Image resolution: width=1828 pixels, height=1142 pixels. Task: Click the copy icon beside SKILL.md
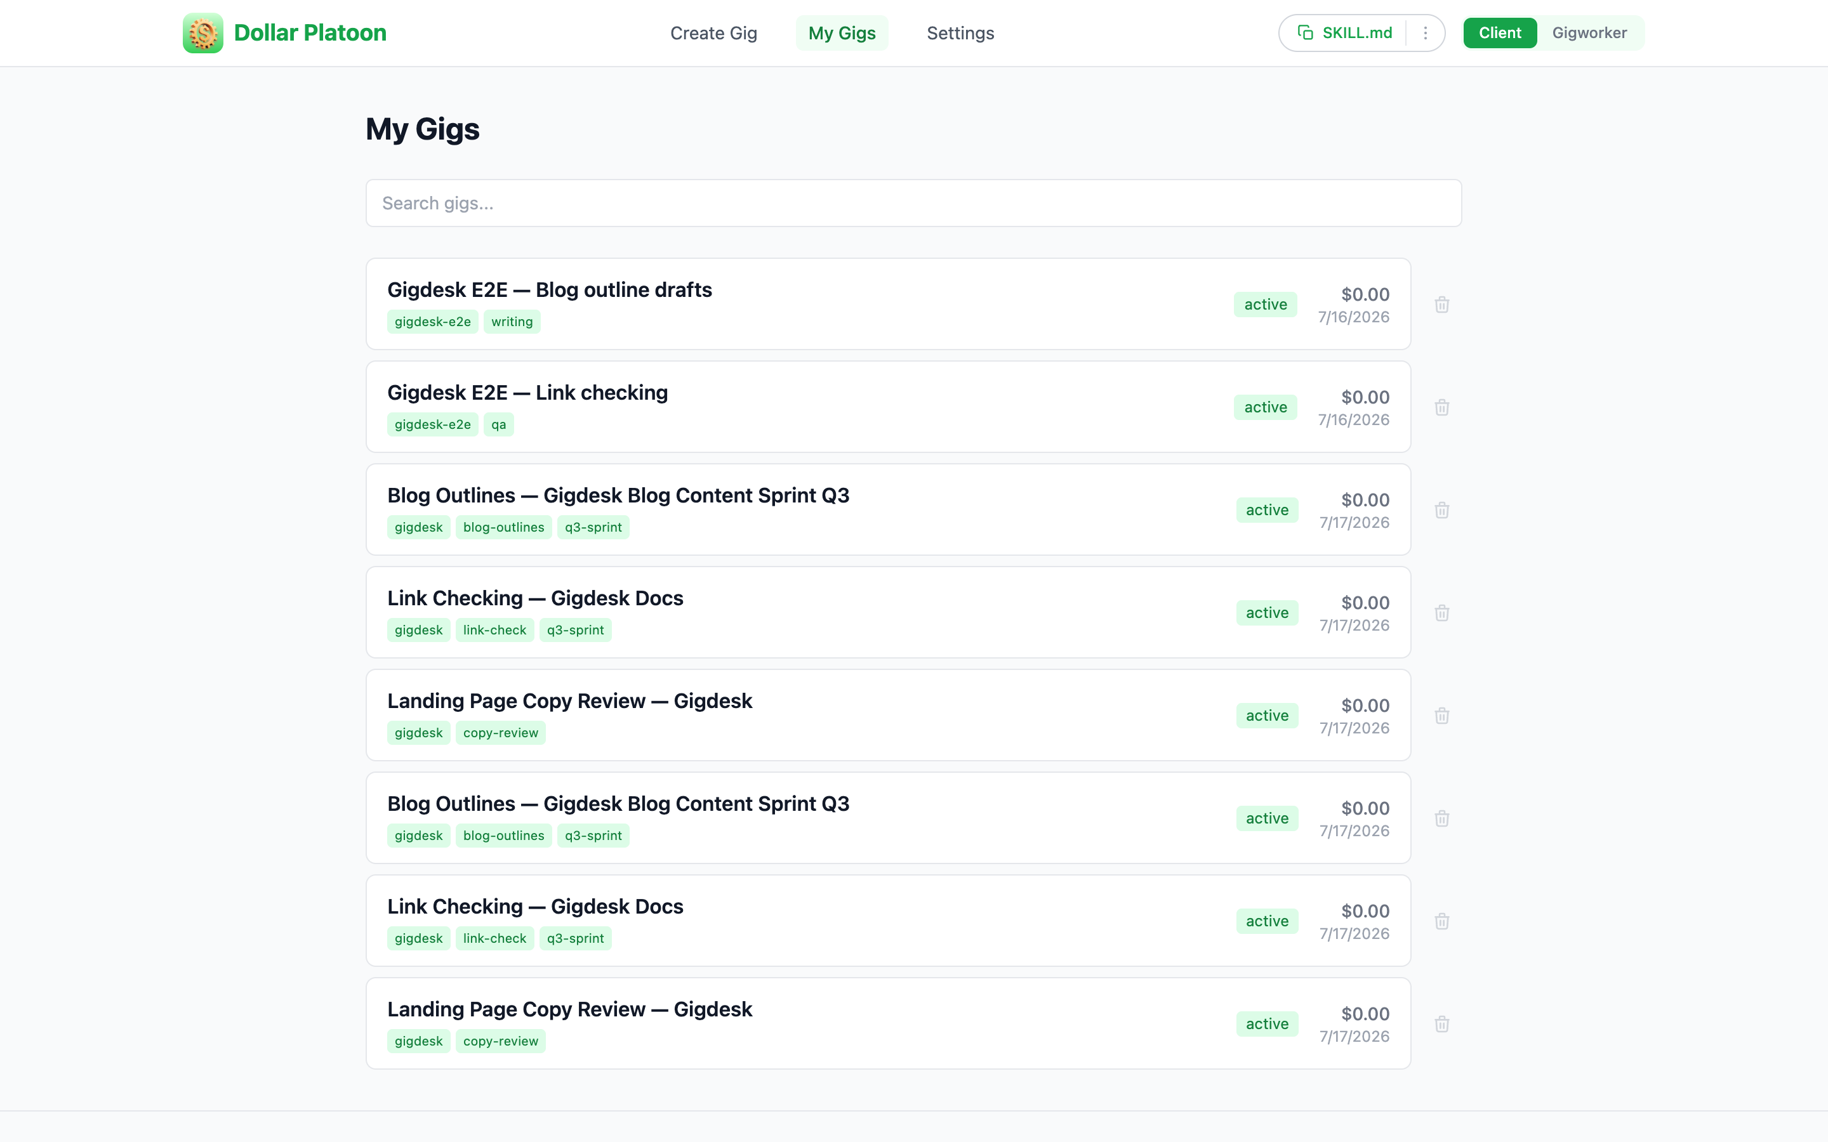click(x=1305, y=32)
